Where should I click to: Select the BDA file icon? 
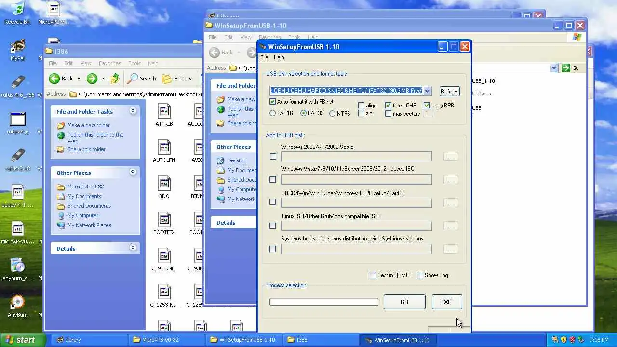tap(164, 187)
